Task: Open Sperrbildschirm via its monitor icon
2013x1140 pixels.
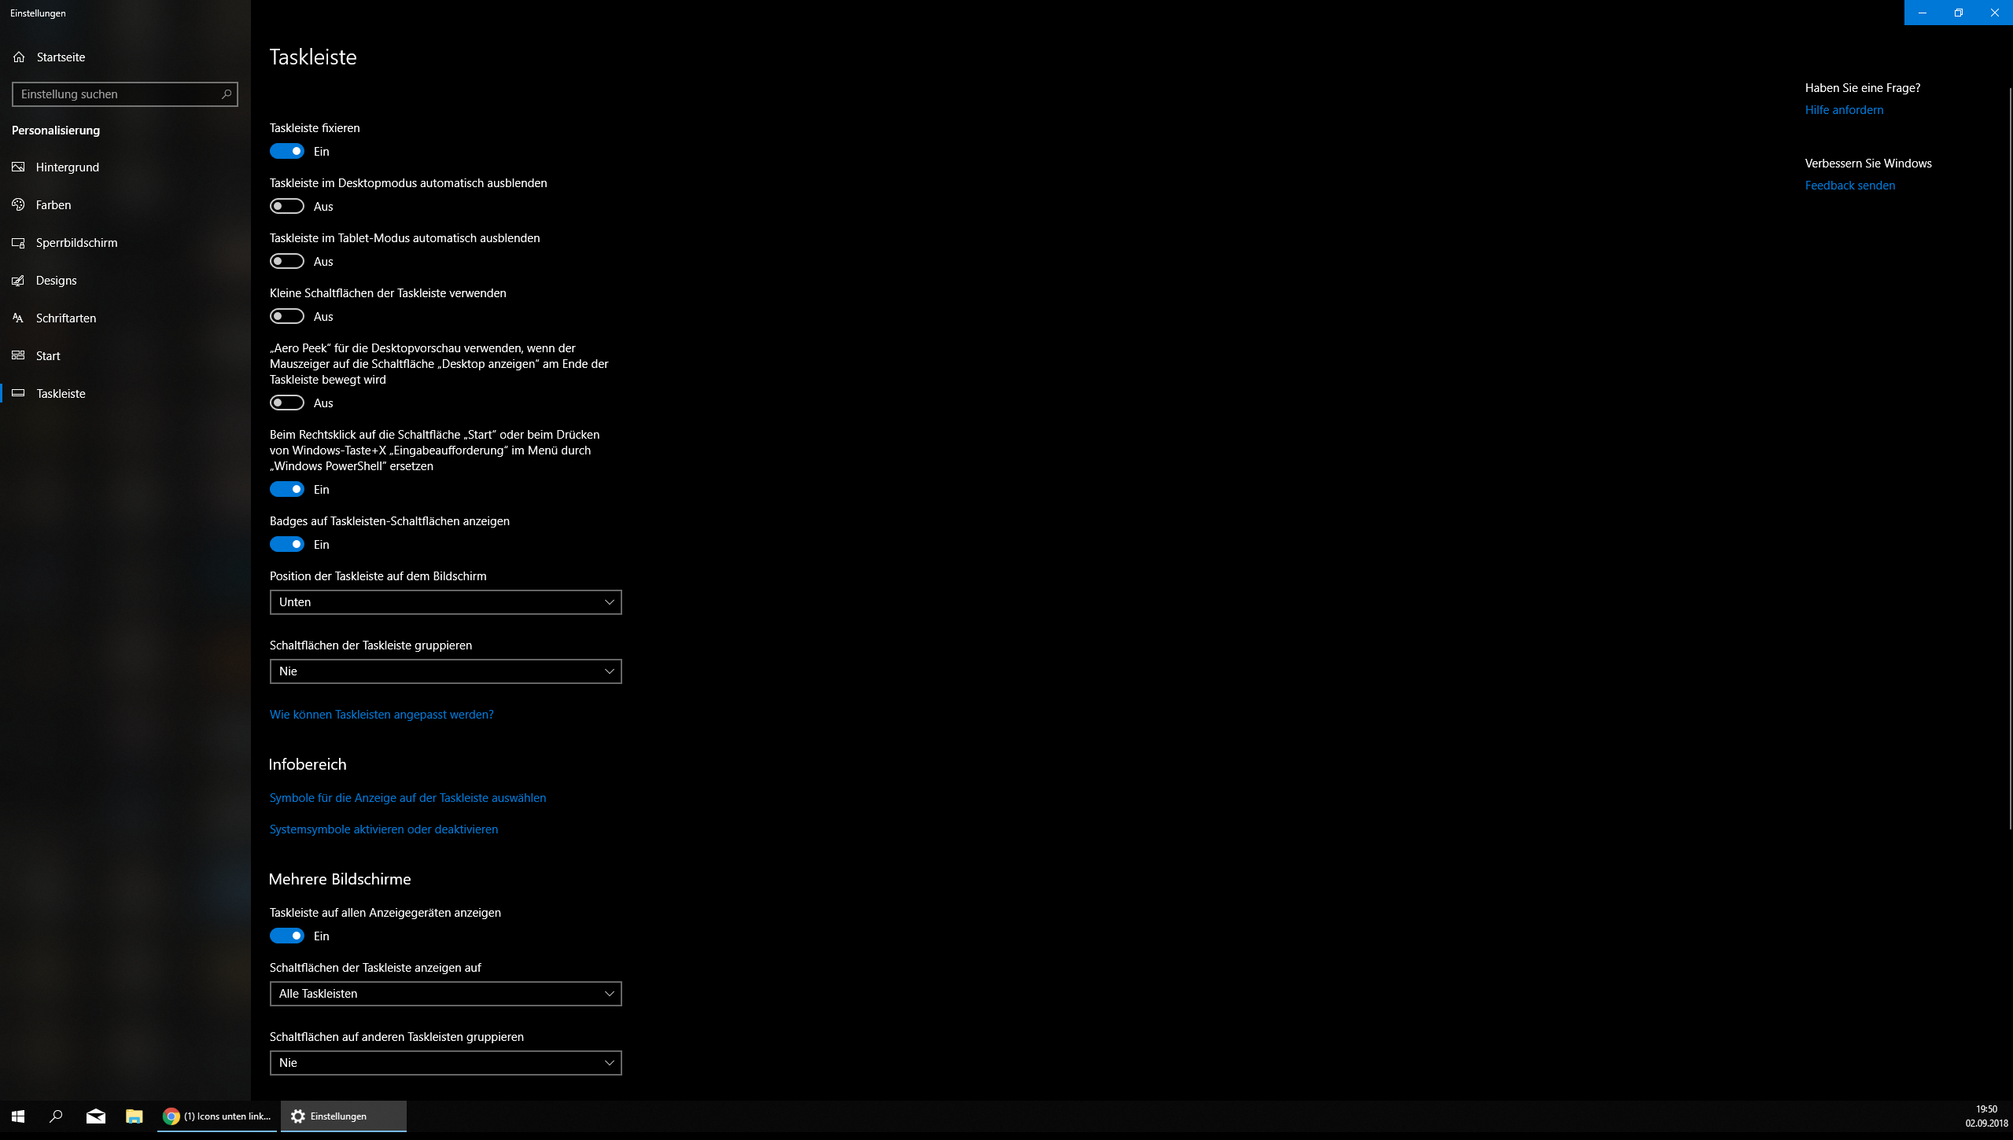Action: click(19, 242)
